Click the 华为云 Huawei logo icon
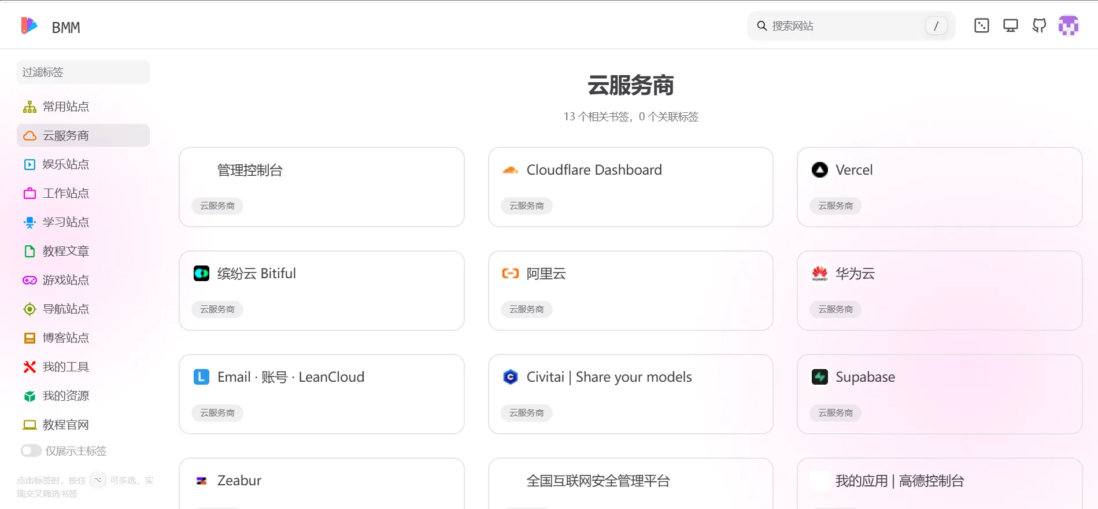Screen dimensions: 1098x509 pyautogui.click(x=820, y=273)
